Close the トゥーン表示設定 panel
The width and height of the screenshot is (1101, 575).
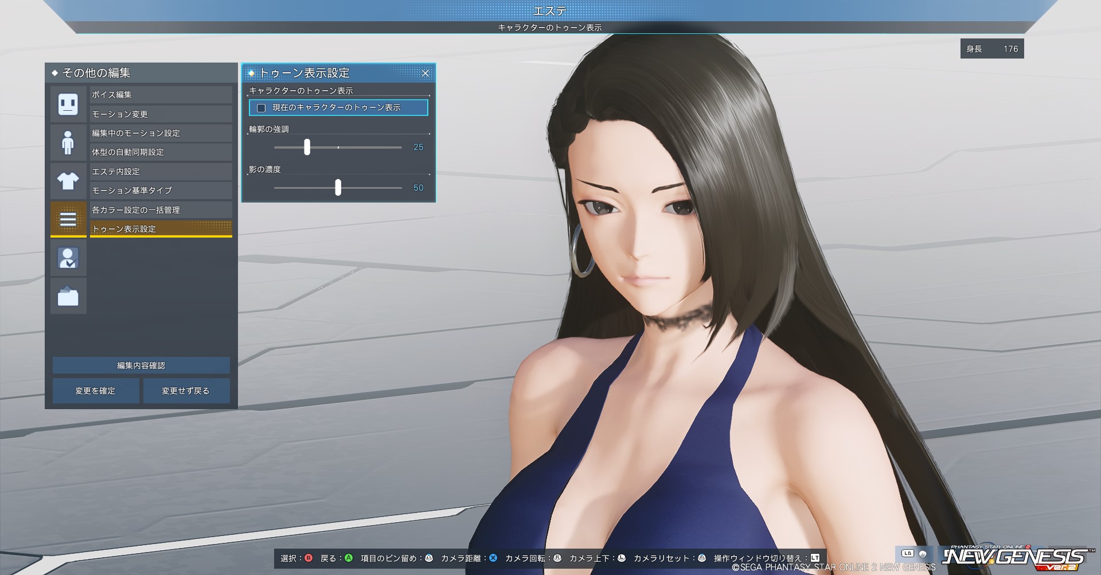pos(425,73)
